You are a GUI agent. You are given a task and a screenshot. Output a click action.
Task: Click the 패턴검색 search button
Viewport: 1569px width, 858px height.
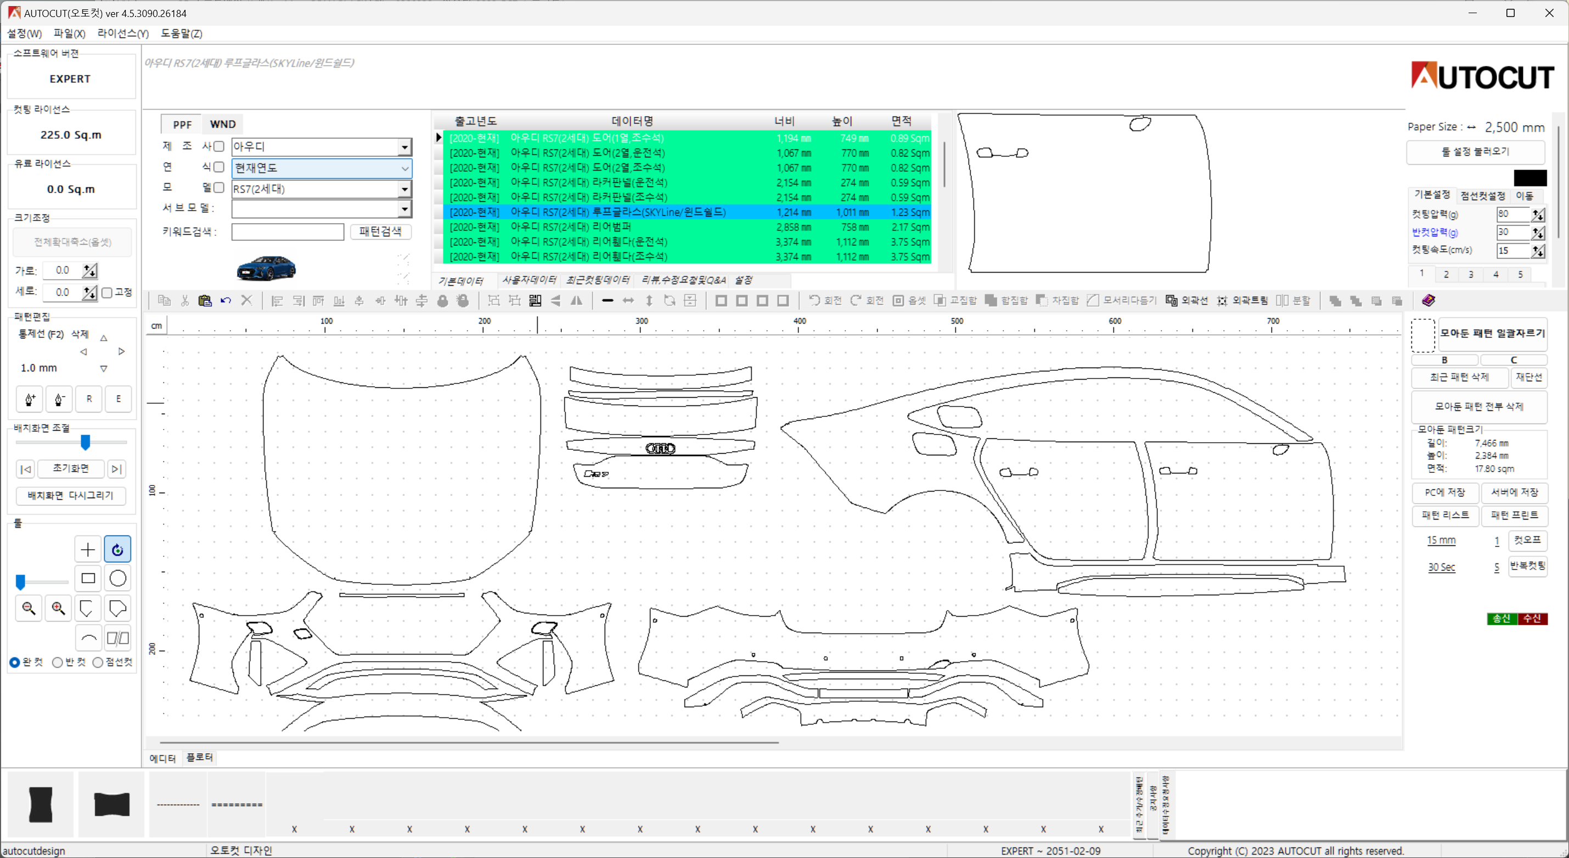[380, 232]
